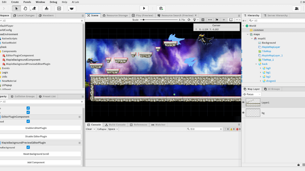Toggle the first property checkbox
This screenshot has height=171, width=305.
pos(28,108)
